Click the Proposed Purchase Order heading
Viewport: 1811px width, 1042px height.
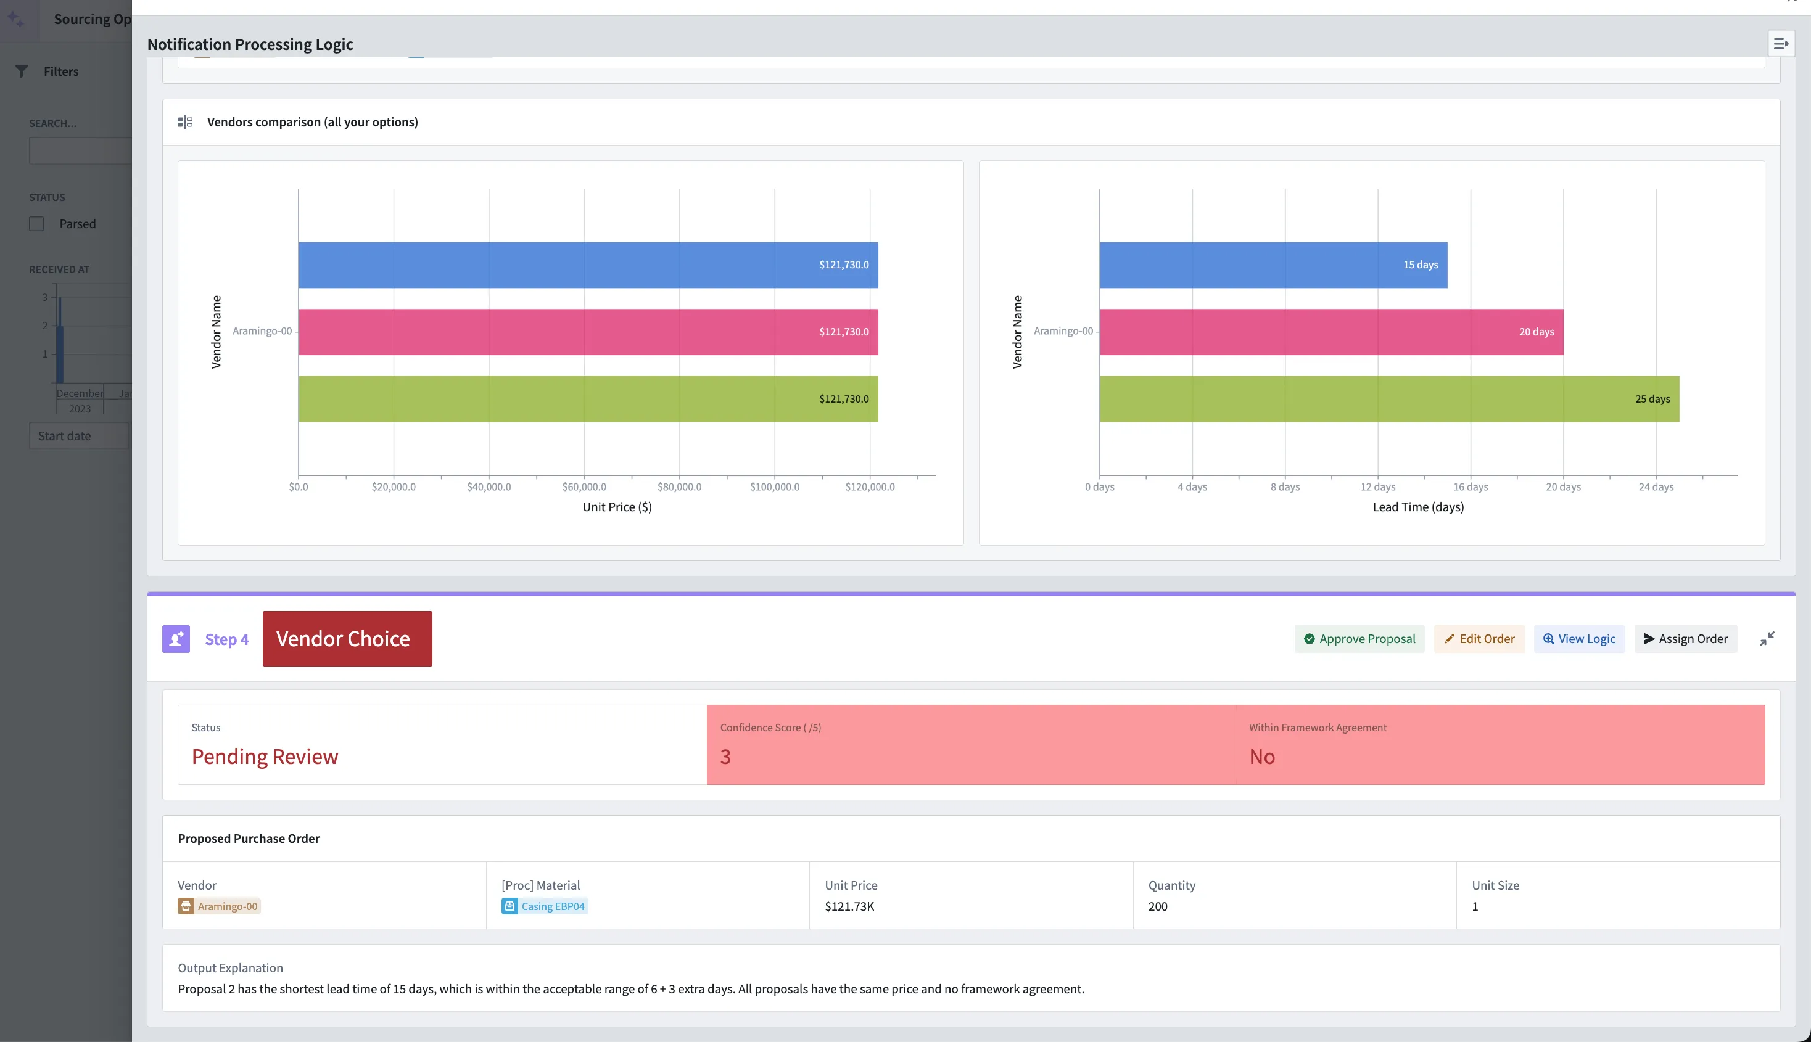click(x=249, y=838)
